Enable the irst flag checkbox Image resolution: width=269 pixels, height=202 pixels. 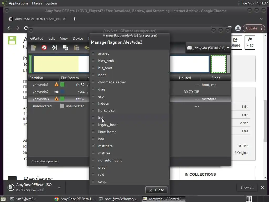coord(93,118)
